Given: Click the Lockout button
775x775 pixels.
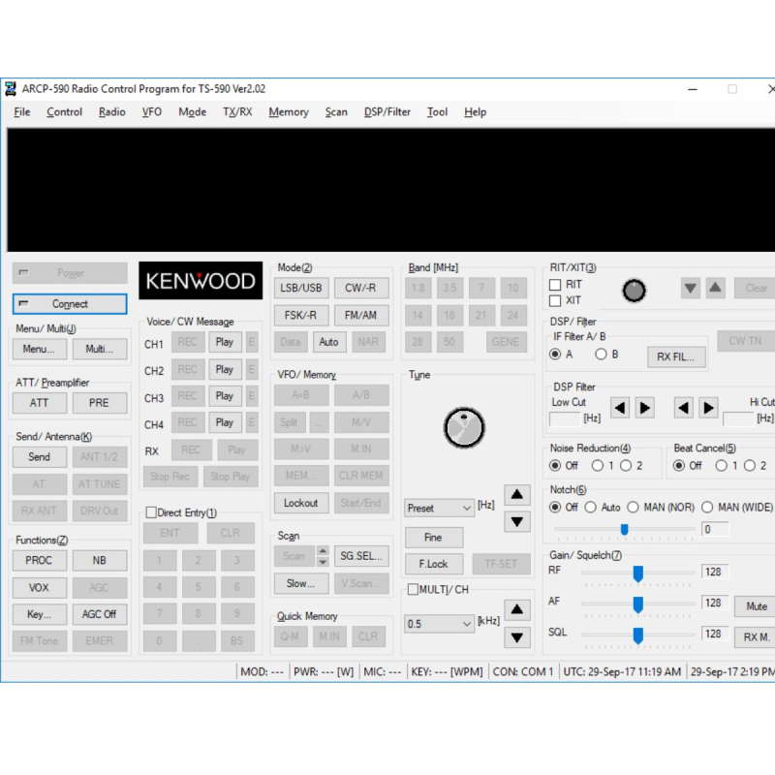Looking at the screenshot, I should (301, 503).
